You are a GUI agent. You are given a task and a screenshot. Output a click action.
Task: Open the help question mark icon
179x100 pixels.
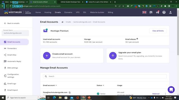[164, 12]
